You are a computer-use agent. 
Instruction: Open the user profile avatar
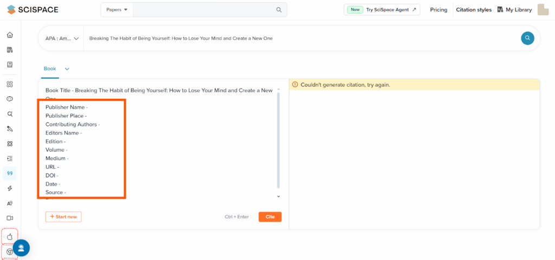pyautogui.click(x=543, y=10)
